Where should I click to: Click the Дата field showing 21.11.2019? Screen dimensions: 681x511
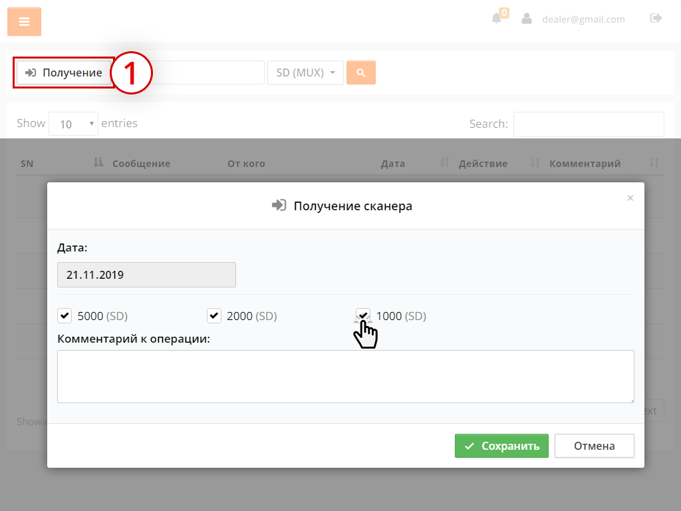[146, 274]
